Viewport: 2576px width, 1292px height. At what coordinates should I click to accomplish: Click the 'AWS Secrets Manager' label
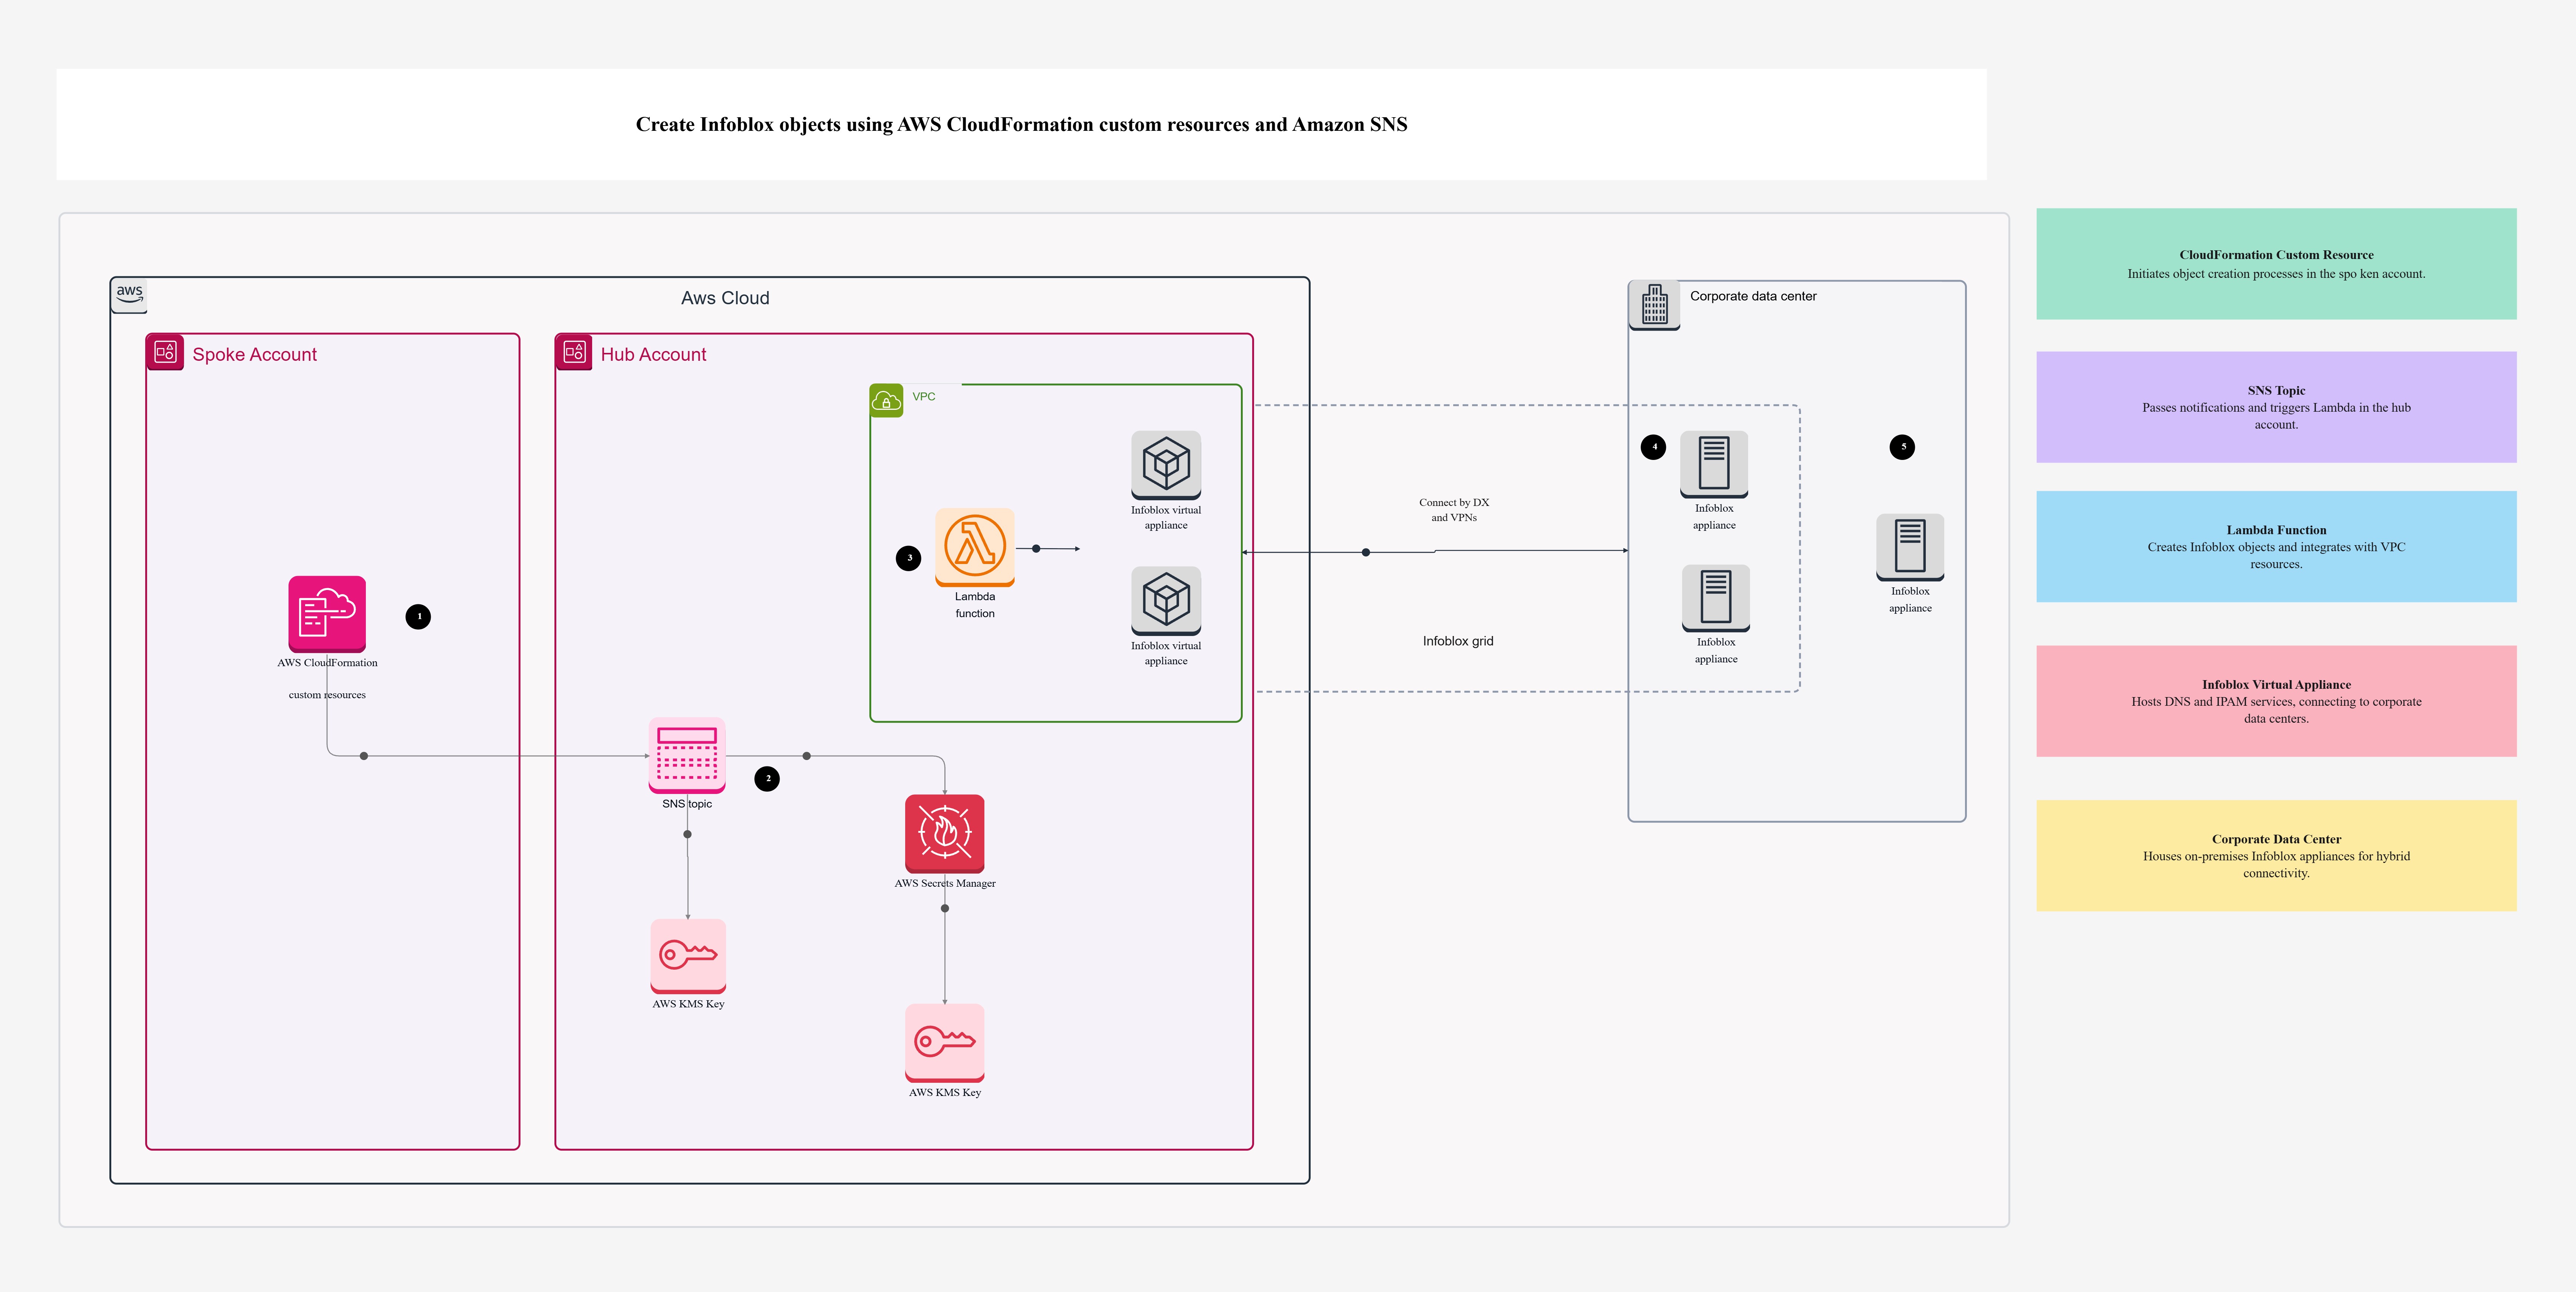tap(945, 883)
